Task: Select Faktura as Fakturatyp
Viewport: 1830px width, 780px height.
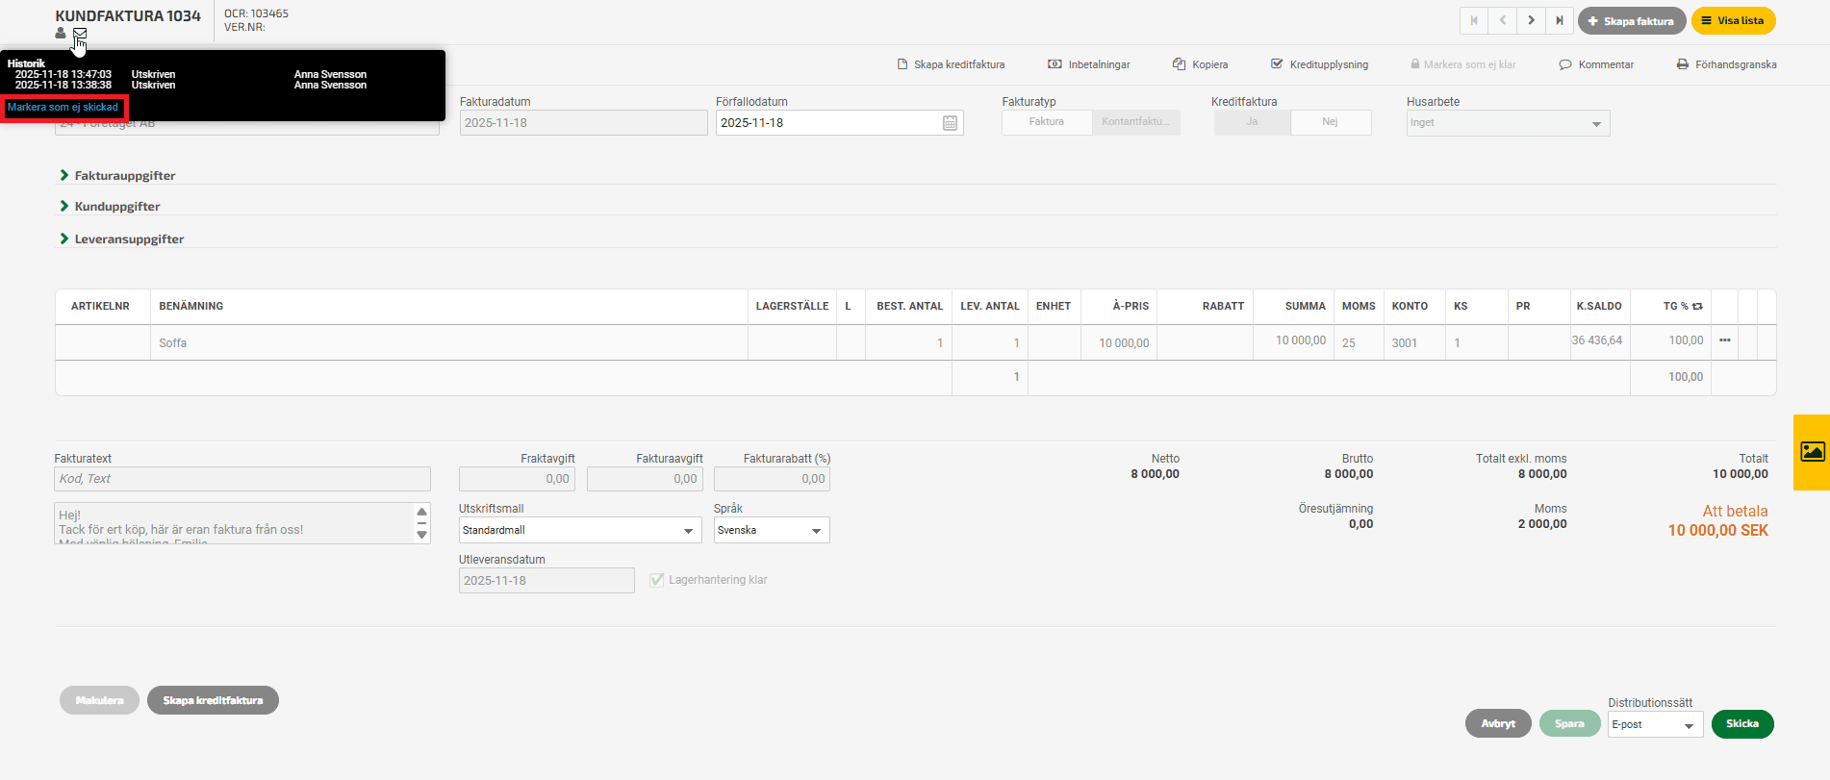Action: point(1046,122)
